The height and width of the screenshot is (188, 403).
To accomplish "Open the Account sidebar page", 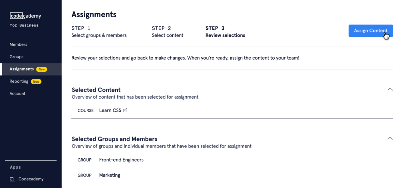I will (x=17, y=94).
